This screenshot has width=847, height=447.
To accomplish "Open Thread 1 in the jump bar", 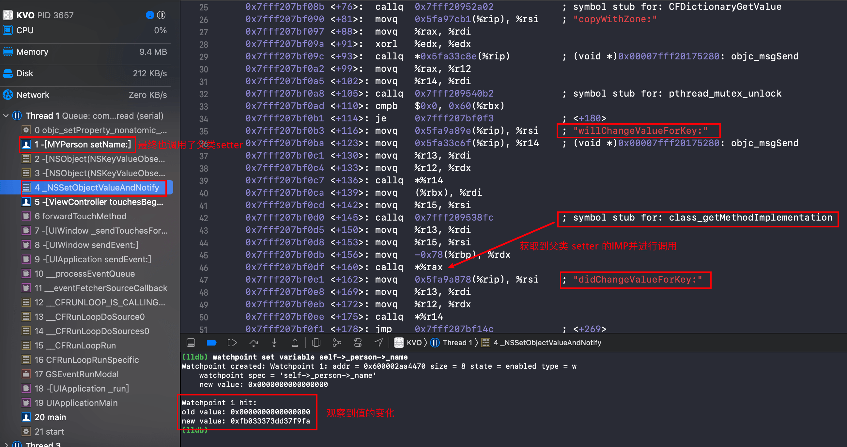I will coord(451,343).
